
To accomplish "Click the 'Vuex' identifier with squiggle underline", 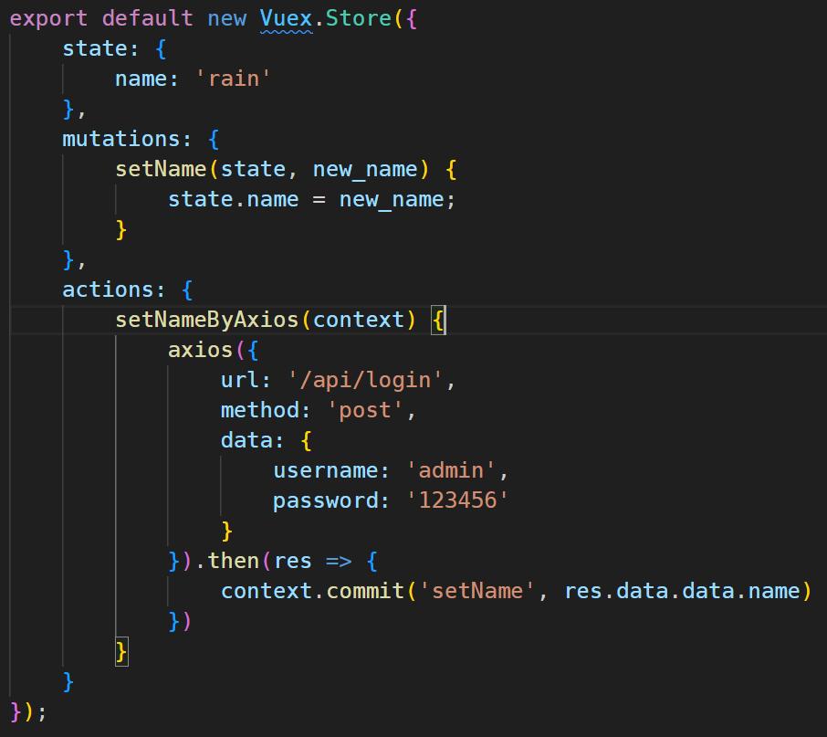I will tap(287, 19).
